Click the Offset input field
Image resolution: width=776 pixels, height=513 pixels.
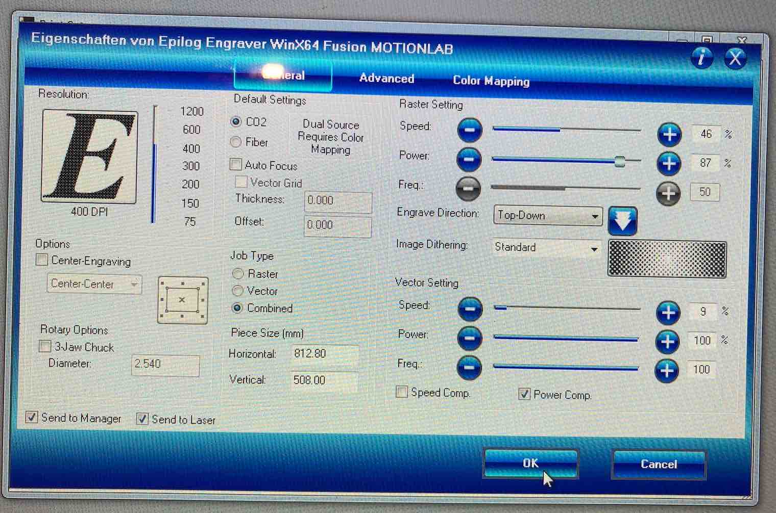point(337,225)
